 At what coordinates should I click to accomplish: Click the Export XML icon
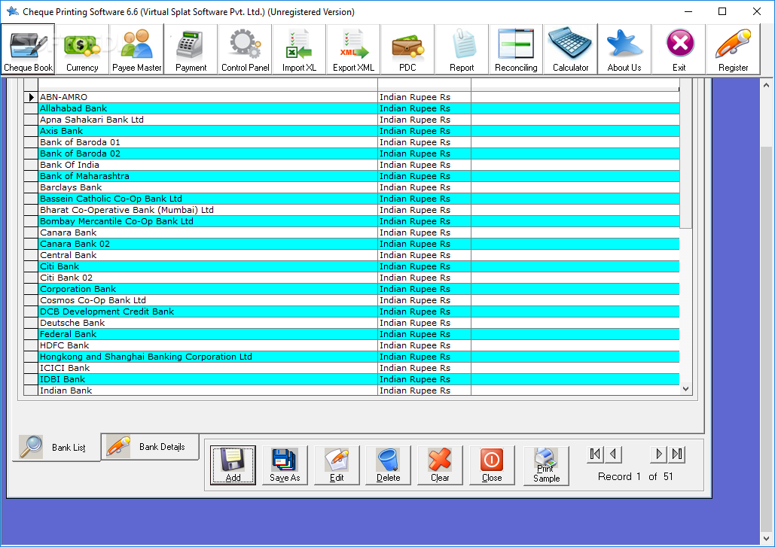[353, 50]
